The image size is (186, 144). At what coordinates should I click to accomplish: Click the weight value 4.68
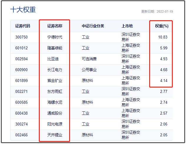point(164,70)
